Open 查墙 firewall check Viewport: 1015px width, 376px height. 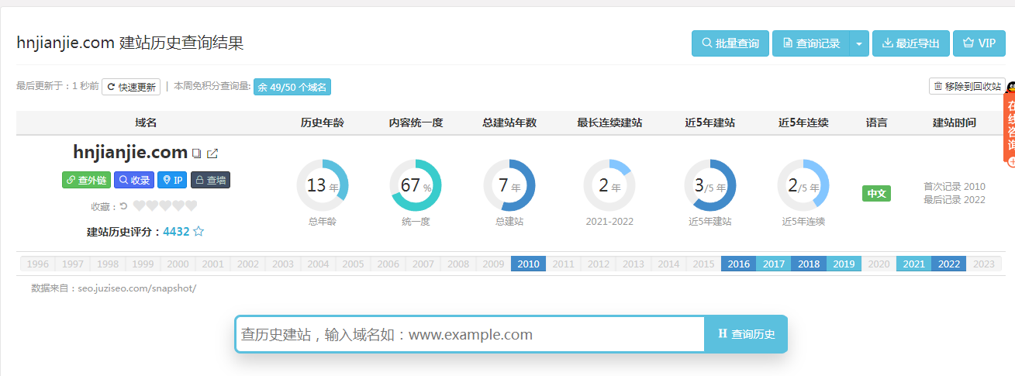[210, 180]
